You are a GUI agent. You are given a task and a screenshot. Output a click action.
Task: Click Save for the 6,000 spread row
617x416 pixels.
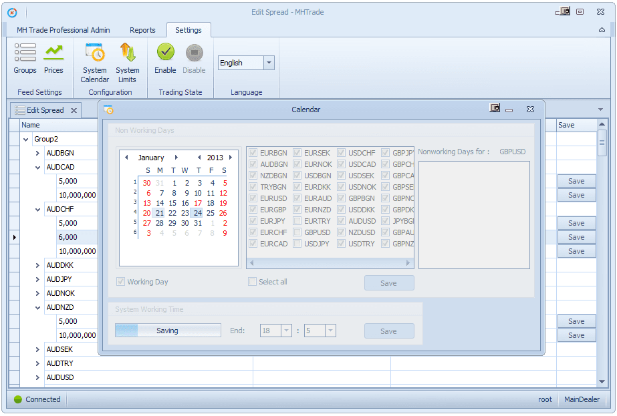(576, 237)
